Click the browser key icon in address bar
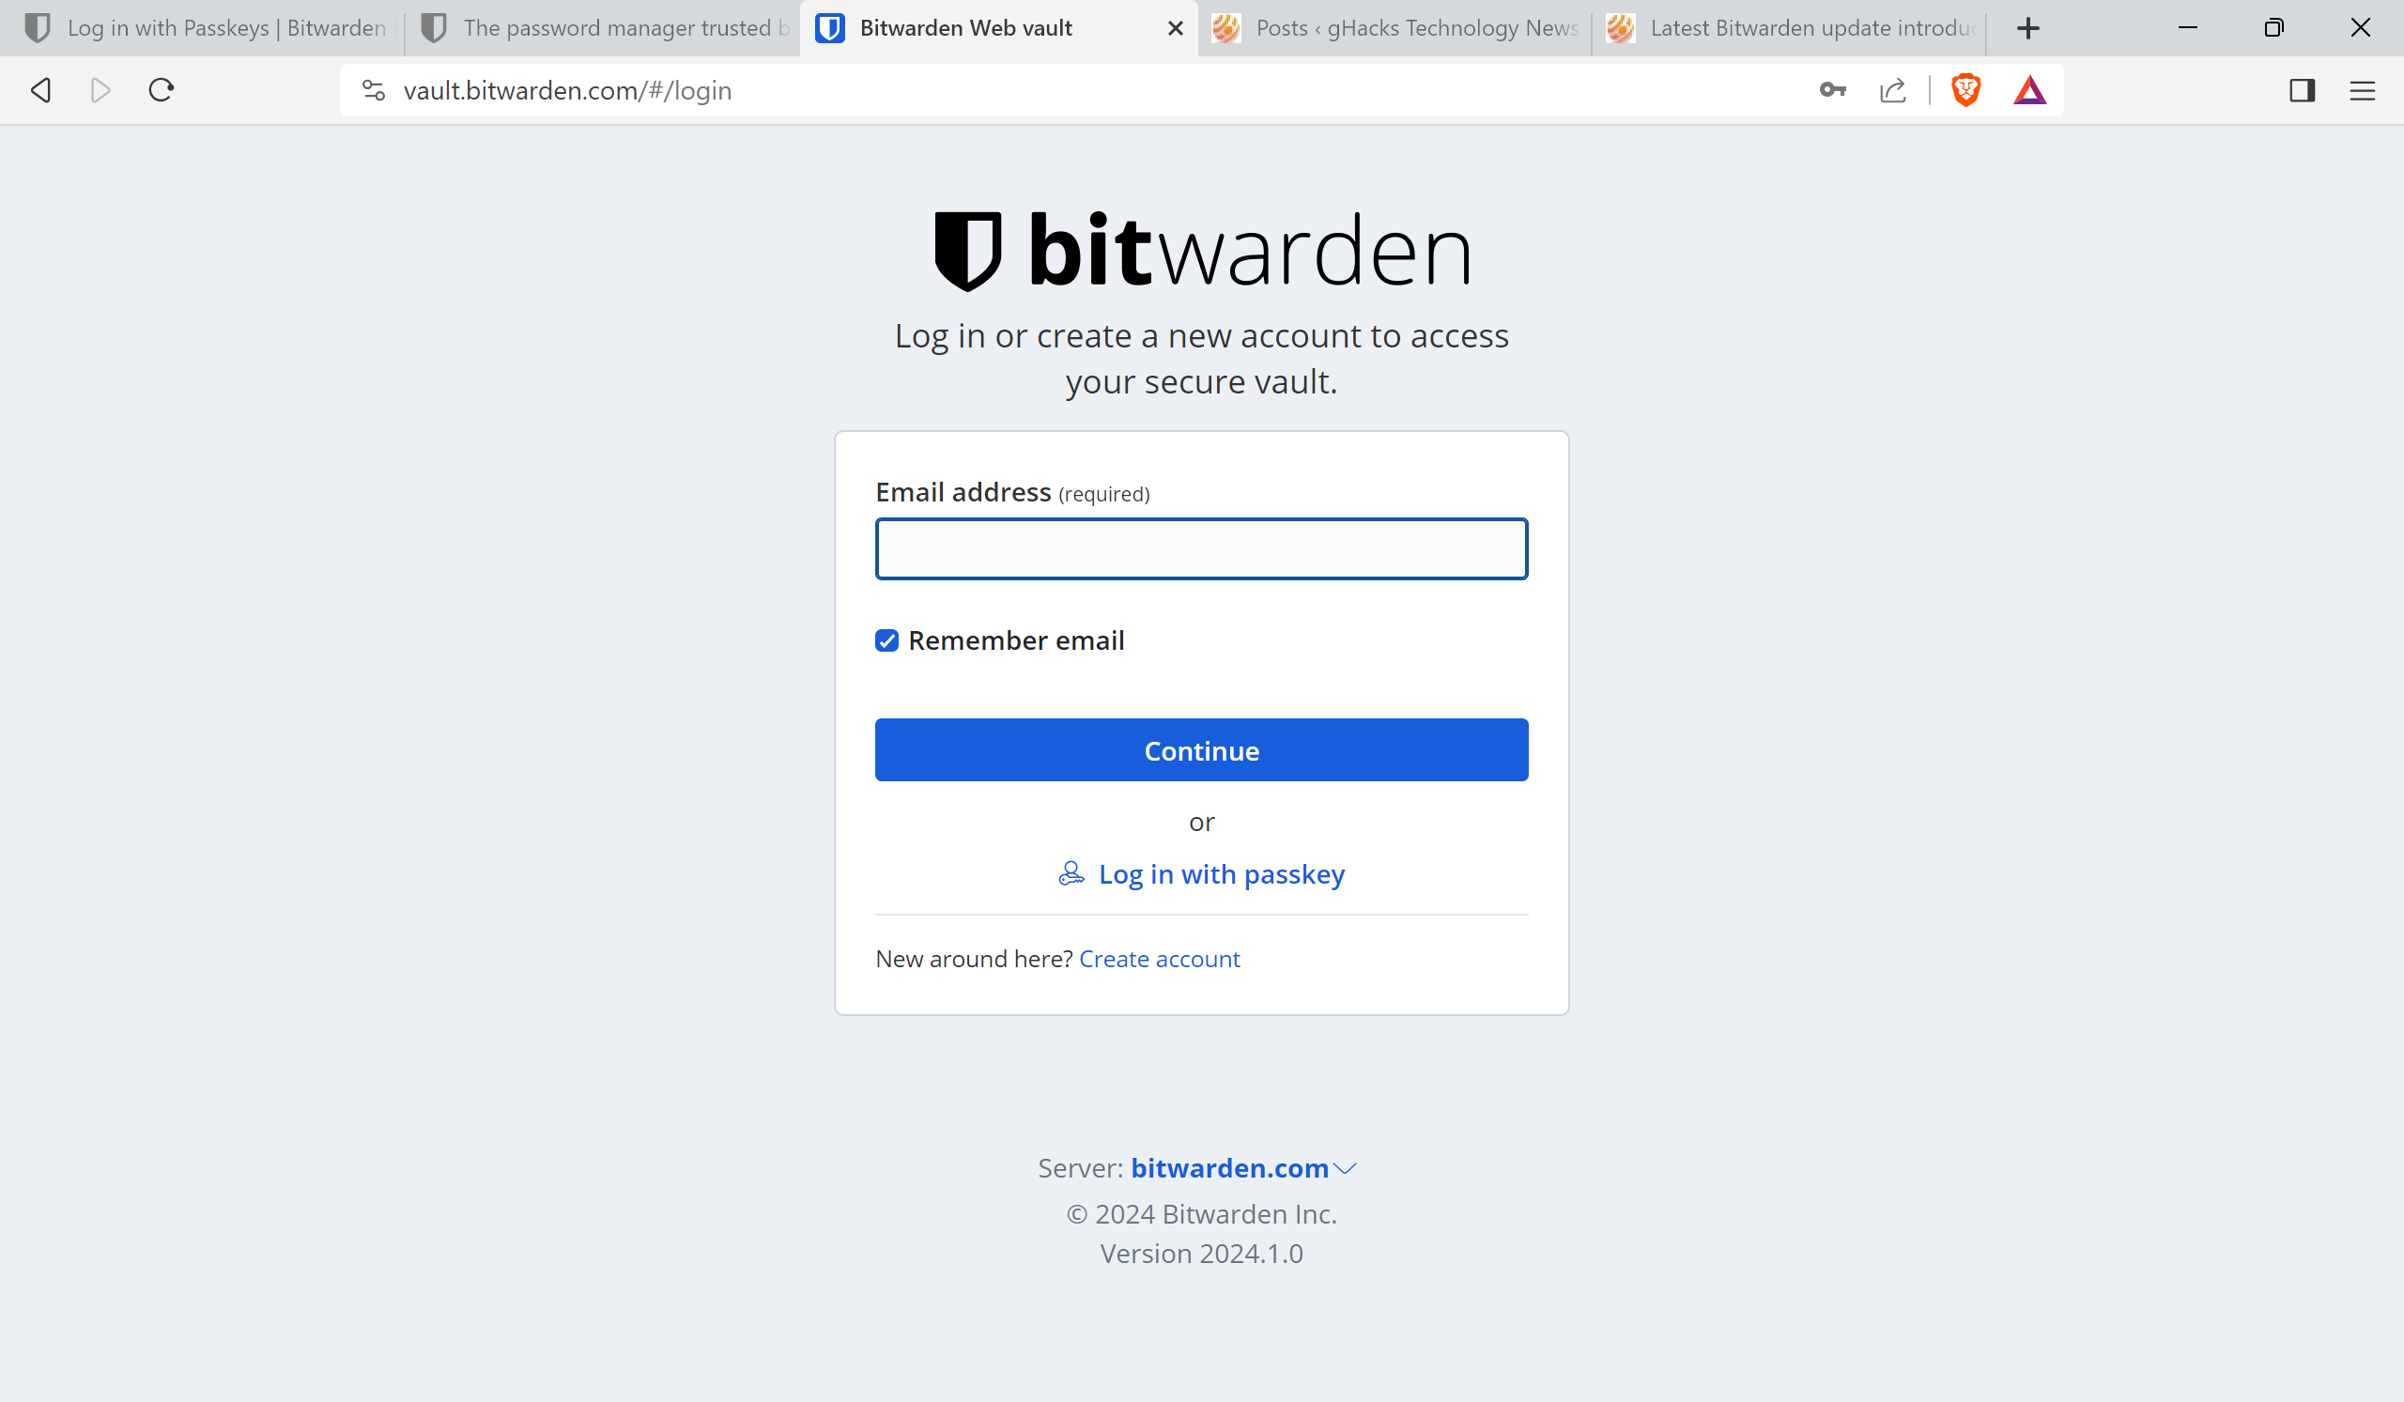The width and height of the screenshot is (2404, 1402). pyautogui.click(x=1833, y=90)
